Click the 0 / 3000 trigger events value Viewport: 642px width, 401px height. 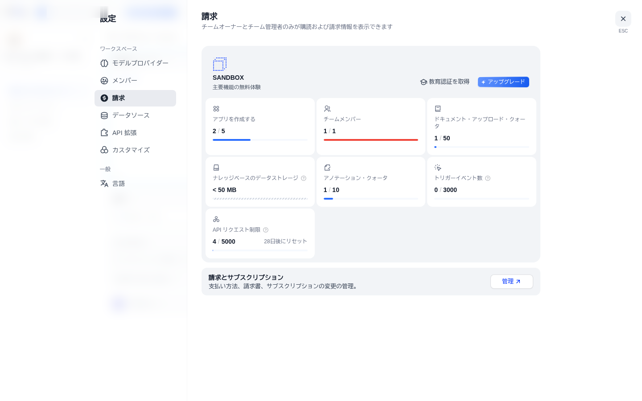click(445, 190)
